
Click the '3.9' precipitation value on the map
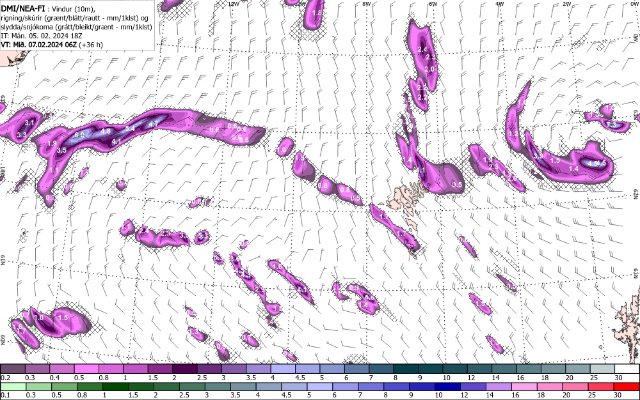[538, 156]
